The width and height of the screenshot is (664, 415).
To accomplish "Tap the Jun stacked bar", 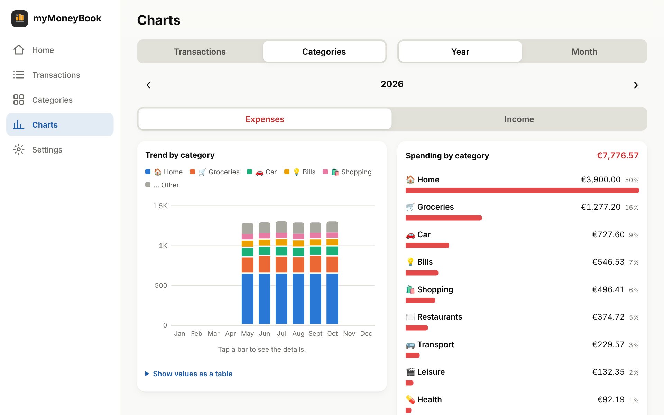I will coord(265,273).
